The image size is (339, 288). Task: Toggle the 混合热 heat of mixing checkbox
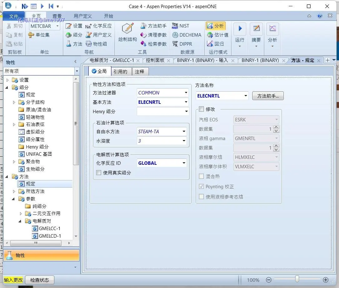point(201,176)
